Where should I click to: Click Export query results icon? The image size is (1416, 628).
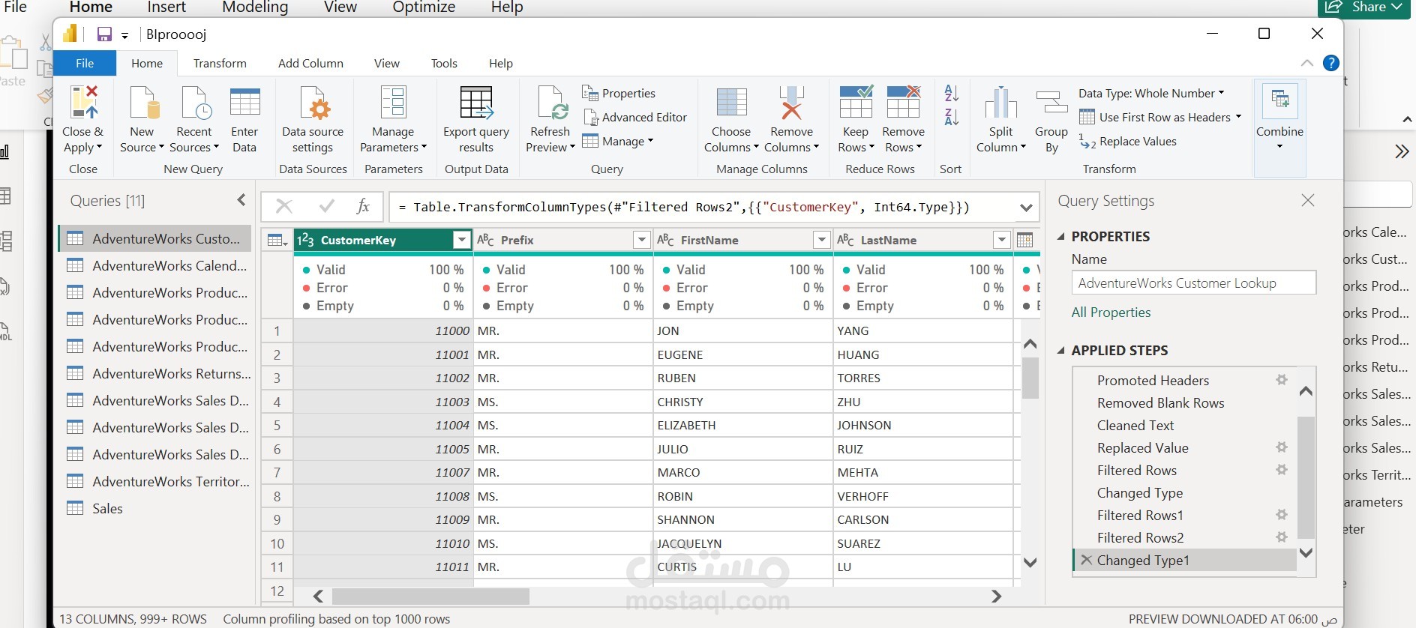point(476,102)
